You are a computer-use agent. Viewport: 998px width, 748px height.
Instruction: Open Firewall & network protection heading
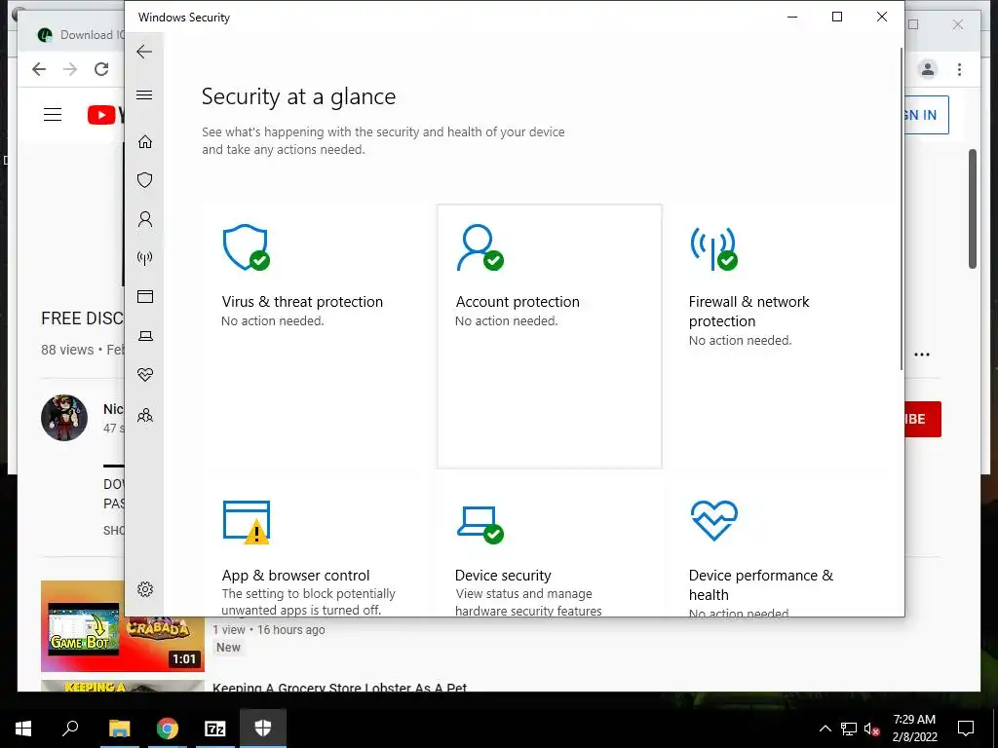748,311
